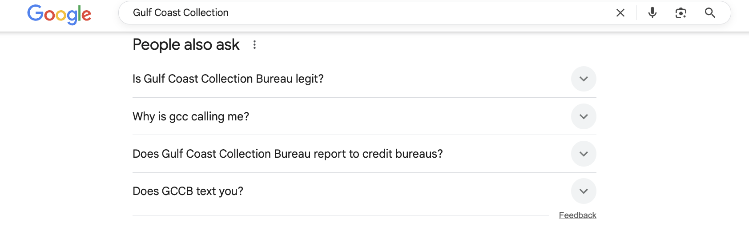Screen dimensions: 749x239
Task: Focus the Google search box
Action: 369,13
